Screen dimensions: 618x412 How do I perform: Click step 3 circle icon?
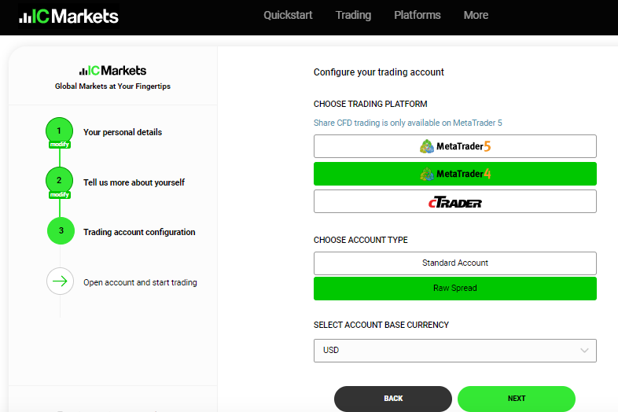pos(61,230)
